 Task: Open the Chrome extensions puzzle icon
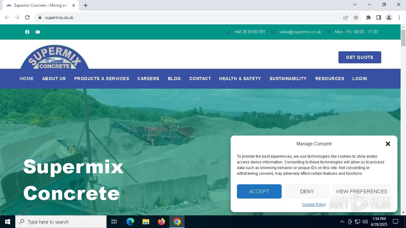[369, 17]
